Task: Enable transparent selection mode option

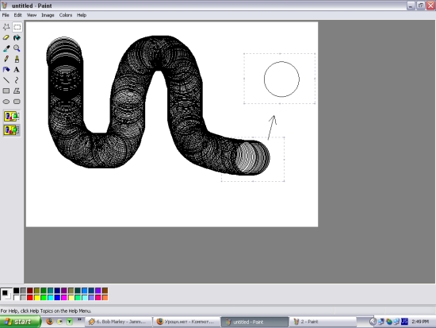Action: 11,130
